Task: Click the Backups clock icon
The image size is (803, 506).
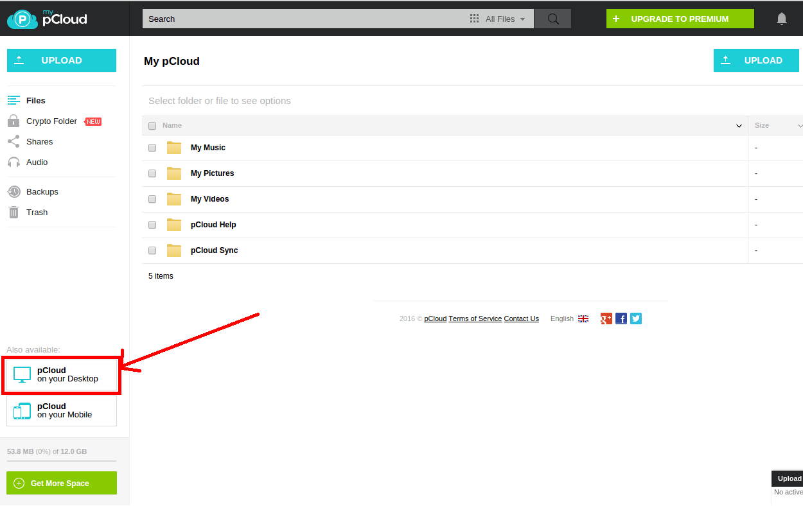Action: pyautogui.click(x=13, y=191)
